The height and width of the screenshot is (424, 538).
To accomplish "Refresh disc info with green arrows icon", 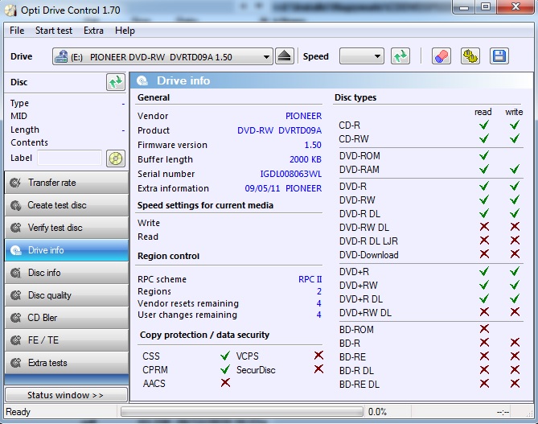I will [116, 82].
